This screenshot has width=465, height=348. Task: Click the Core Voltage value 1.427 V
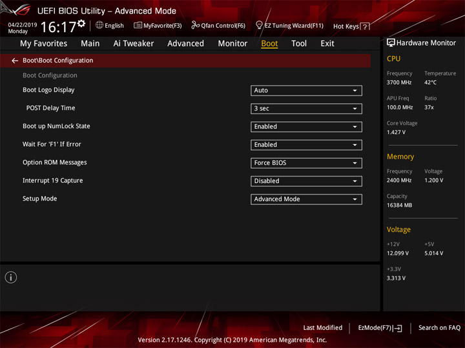tap(396, 132)
